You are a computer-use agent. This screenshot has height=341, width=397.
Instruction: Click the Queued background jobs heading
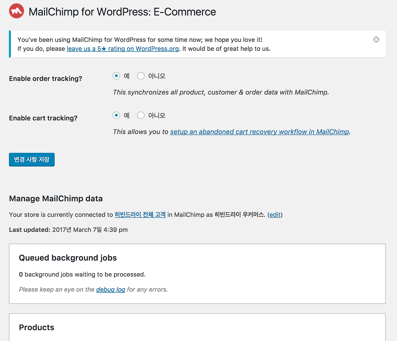click(x=68, y=258)
